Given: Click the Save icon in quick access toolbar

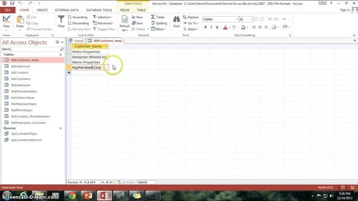Looking at the screenshot, I should click(12, 3).
